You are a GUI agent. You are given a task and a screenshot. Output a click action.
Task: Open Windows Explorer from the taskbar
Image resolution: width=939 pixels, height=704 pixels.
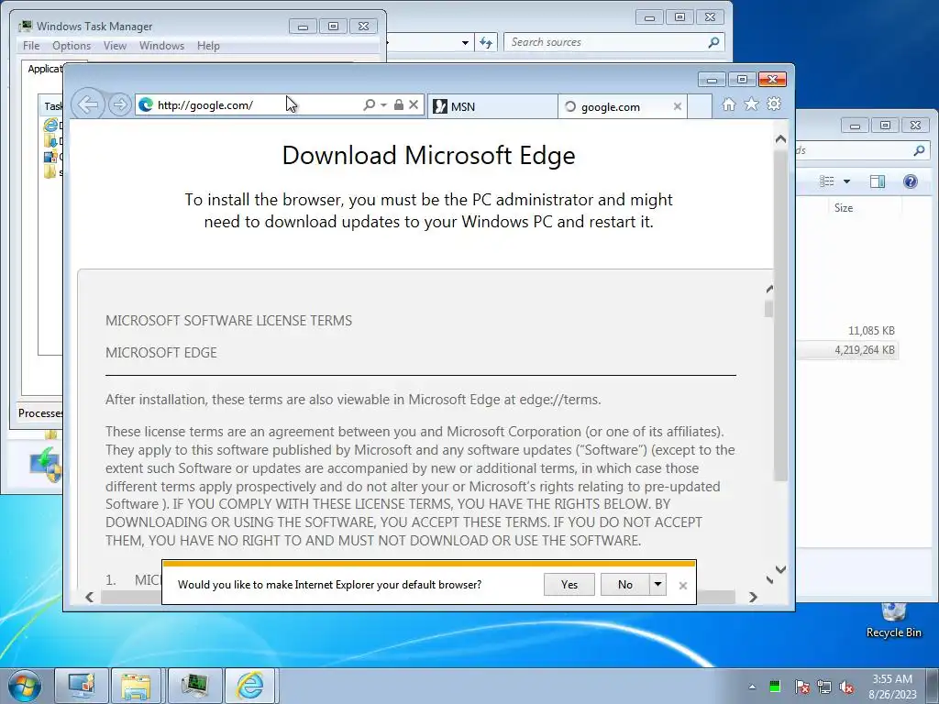pos(136,686)
